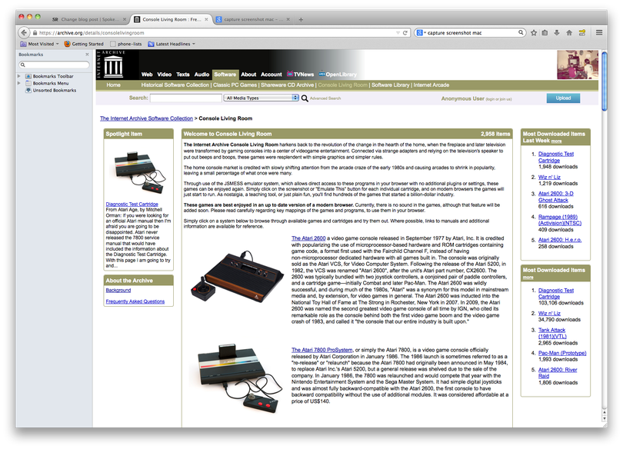Open the Software Library link

[390, 85]
